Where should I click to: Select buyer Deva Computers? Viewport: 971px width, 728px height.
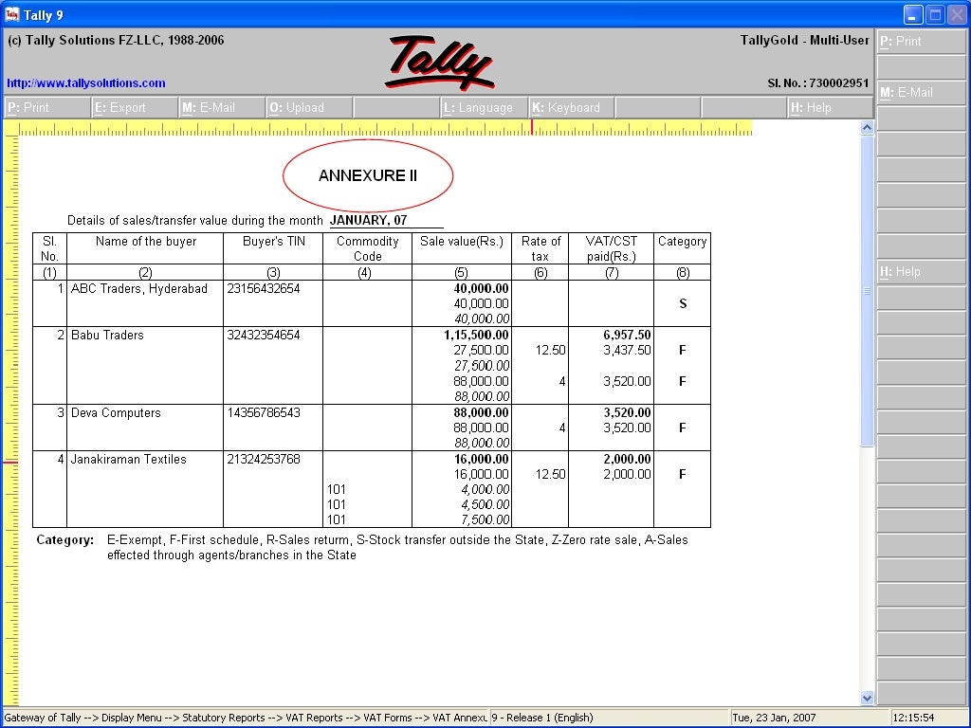pos(116,413)
